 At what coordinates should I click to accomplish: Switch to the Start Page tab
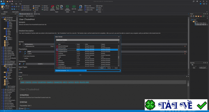pos(37,14)
